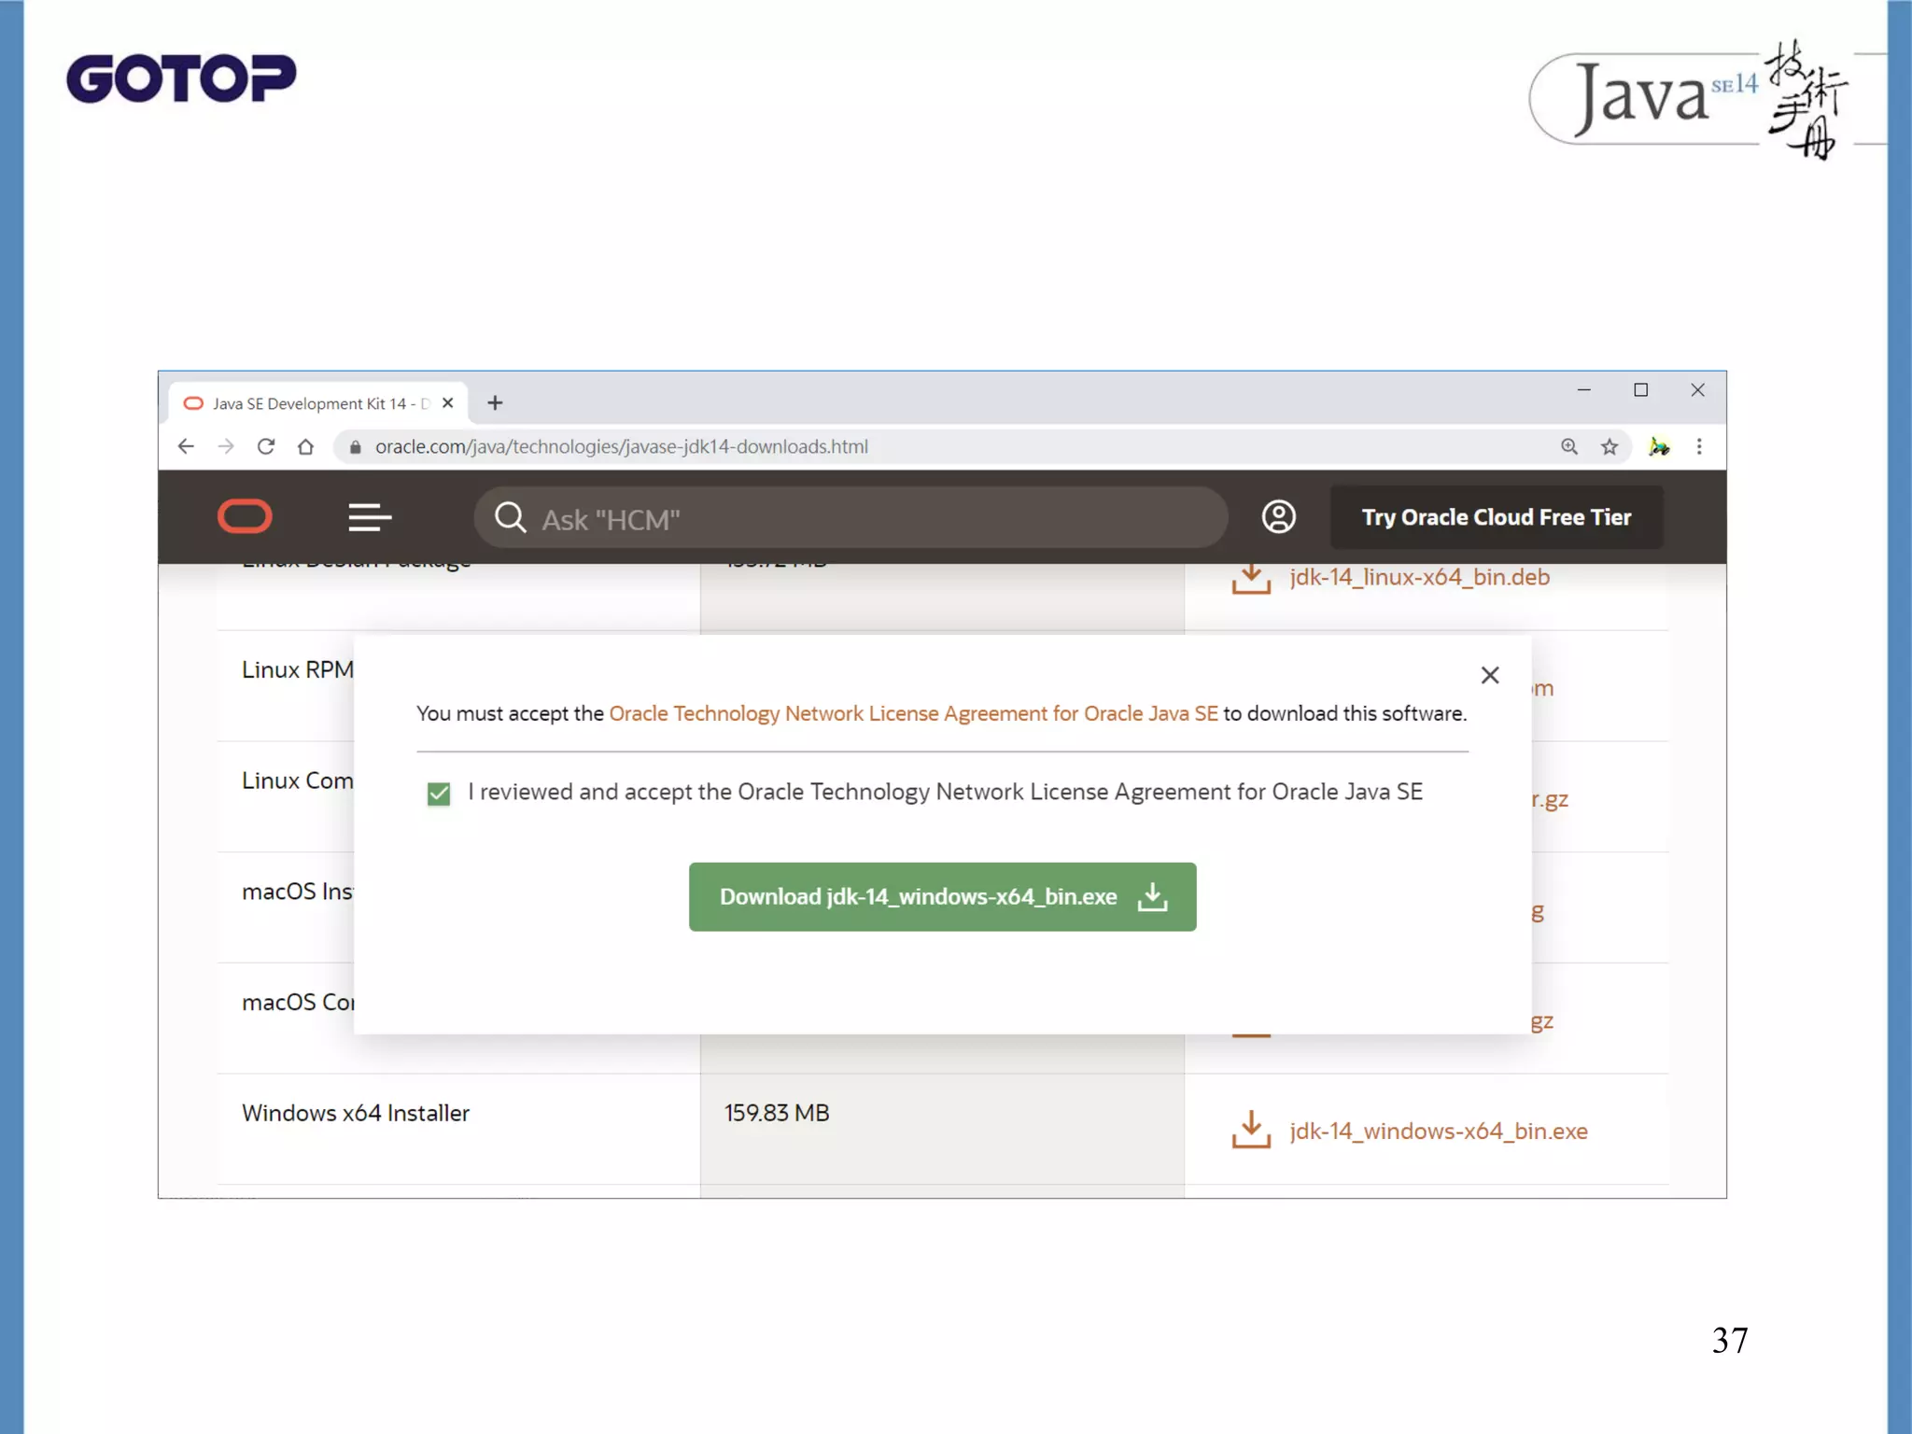Click the Oracle account profile icon

[x=1278, y=516]
